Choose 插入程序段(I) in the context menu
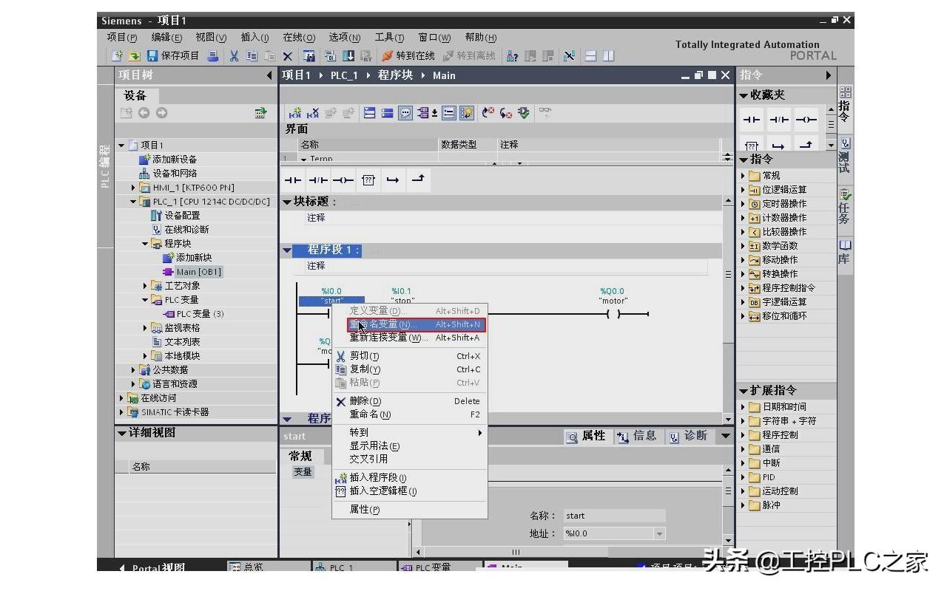The width and height of the screenshot is (947, 591). (410, 477)
